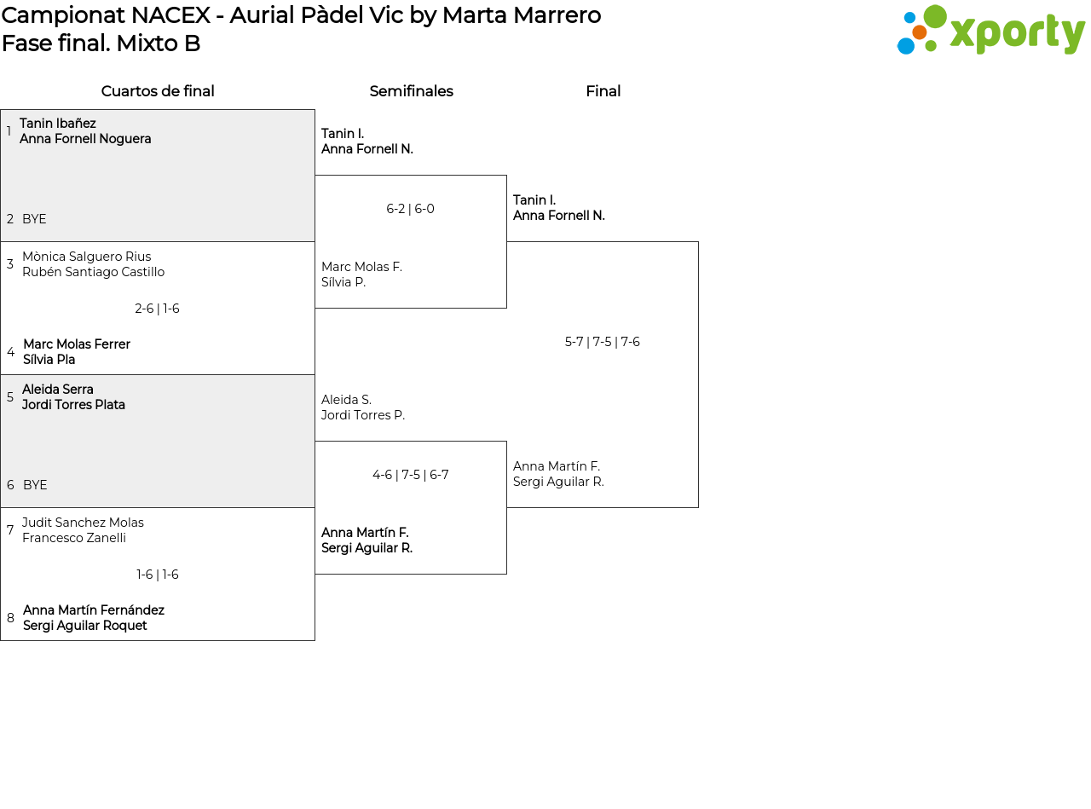Select Marc Molas F. in semifinals

[x=361, y=267]
